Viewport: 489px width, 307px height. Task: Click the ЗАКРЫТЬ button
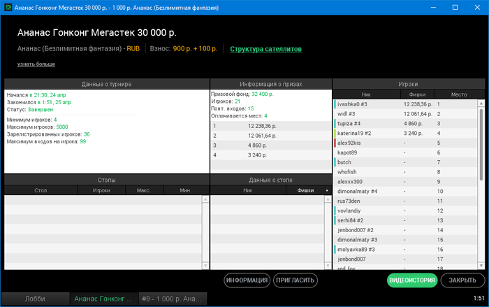(462, 280)
